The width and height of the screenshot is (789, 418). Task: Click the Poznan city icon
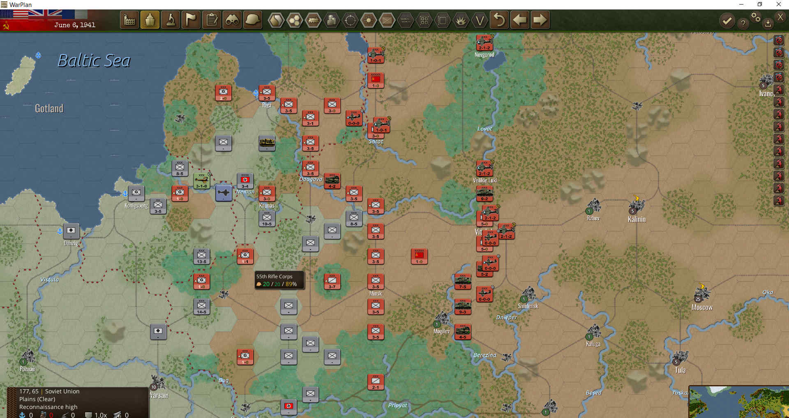28,357
